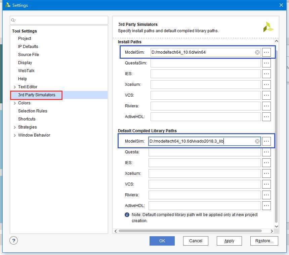Viewport: 289px width, 255px height.
Task: Click Xcelium compiled library path field
Action: 205,173
